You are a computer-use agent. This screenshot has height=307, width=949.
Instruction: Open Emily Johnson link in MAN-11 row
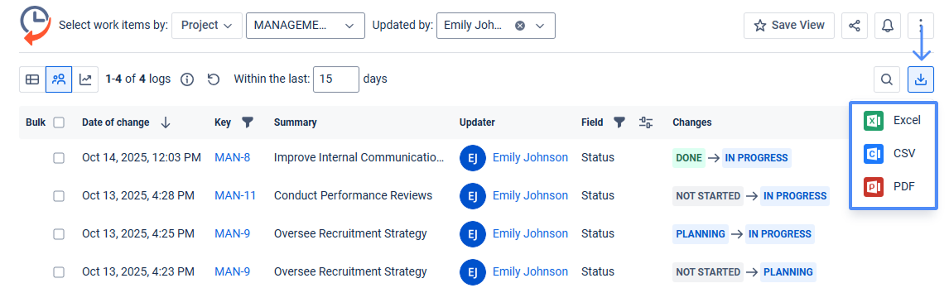tap(530, 196)
